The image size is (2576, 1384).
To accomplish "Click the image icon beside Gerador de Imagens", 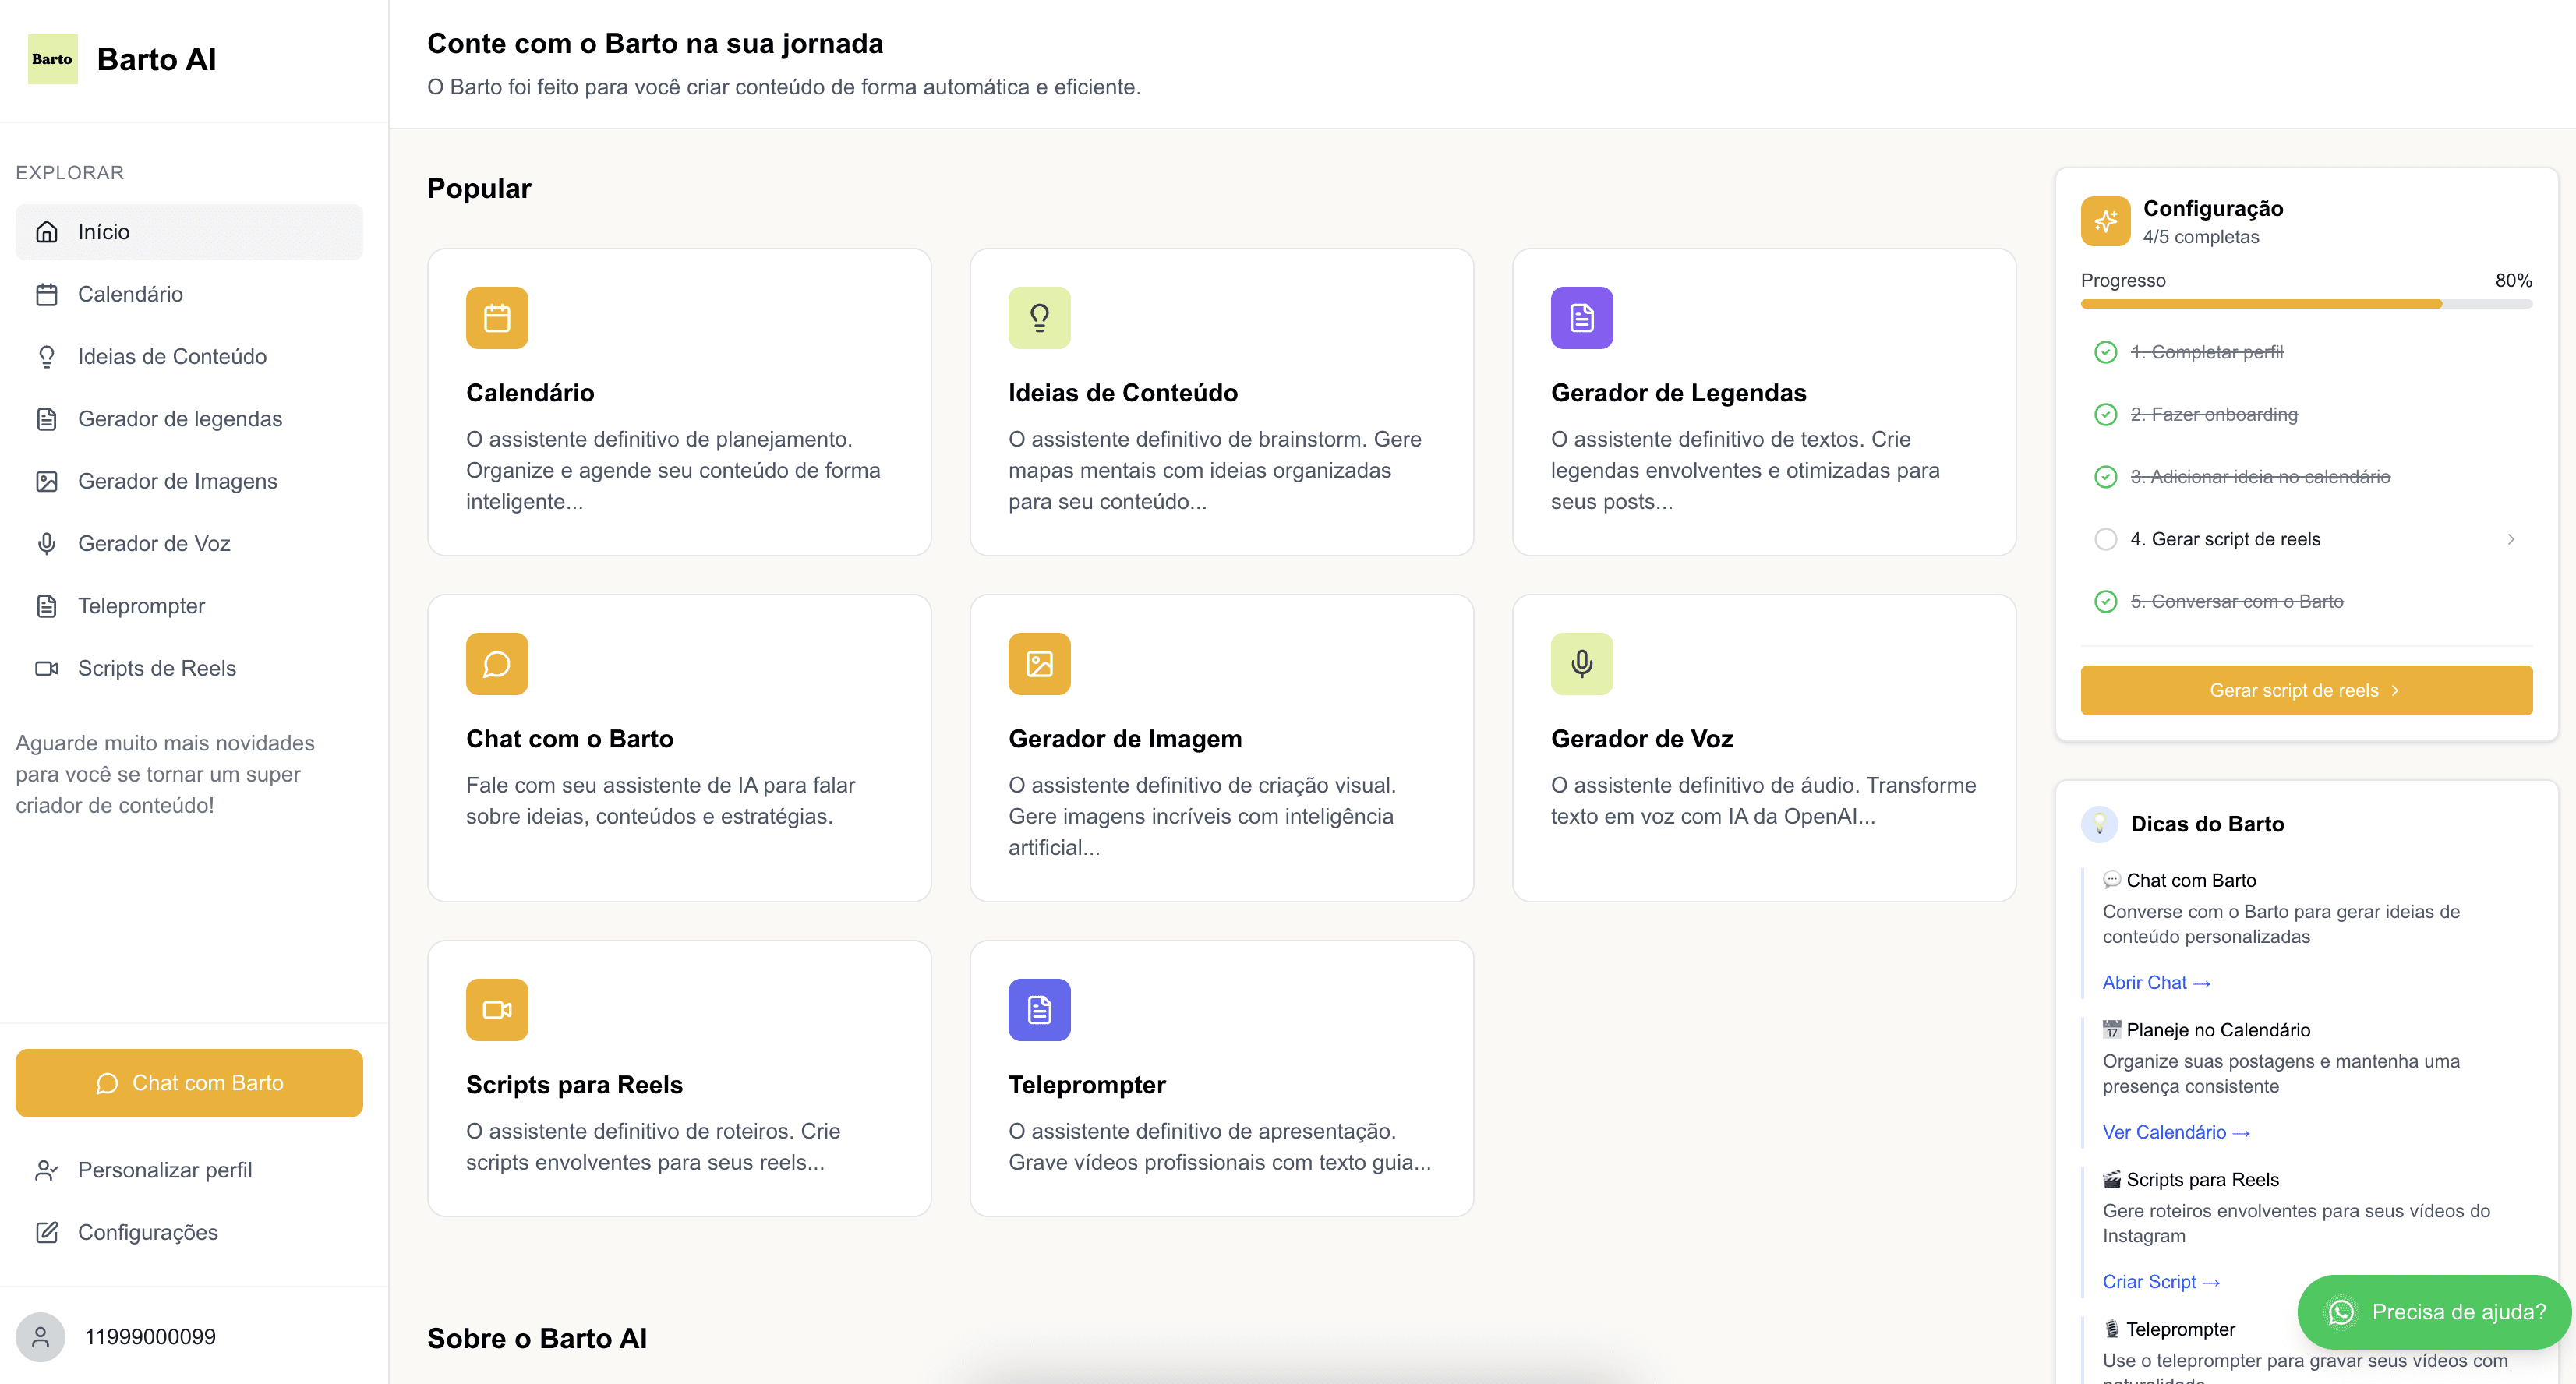I will click(47, 481).
